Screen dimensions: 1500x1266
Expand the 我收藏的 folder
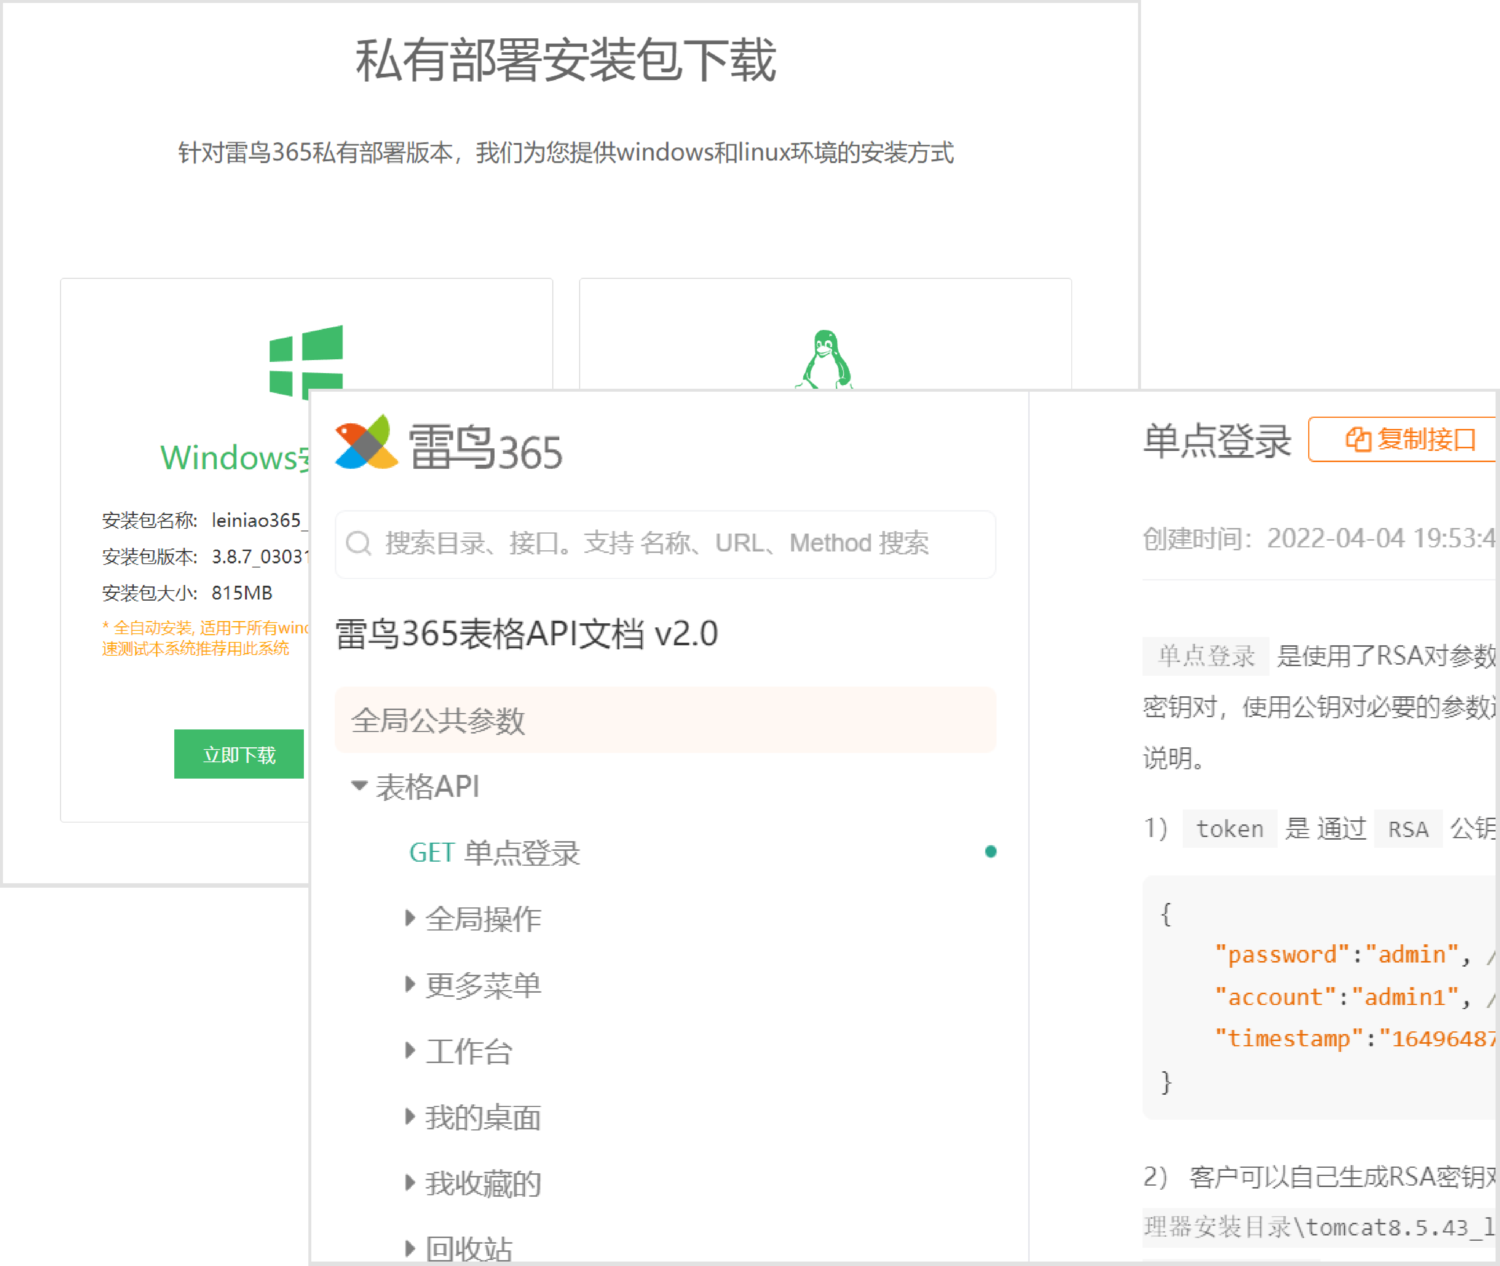pyautogui.click(x=410, y=1182)
